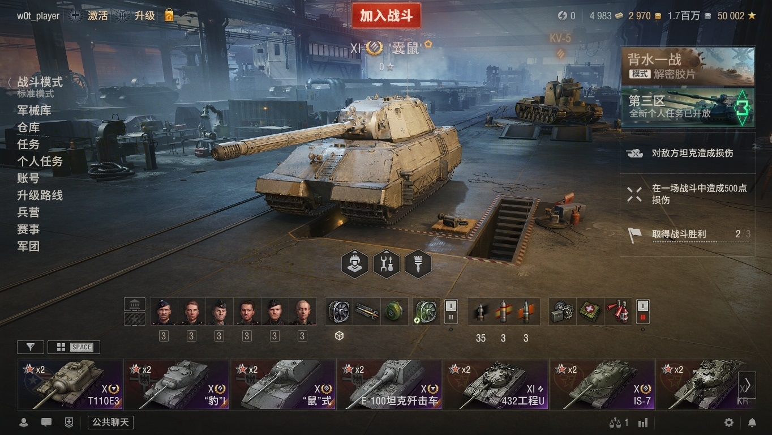Open the wrench and screwdriver equipment icon
This screenshot has width=772, height=435.
tap(387, 264)
